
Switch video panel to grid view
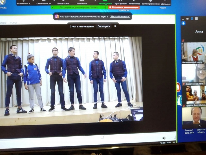point(196,18)
